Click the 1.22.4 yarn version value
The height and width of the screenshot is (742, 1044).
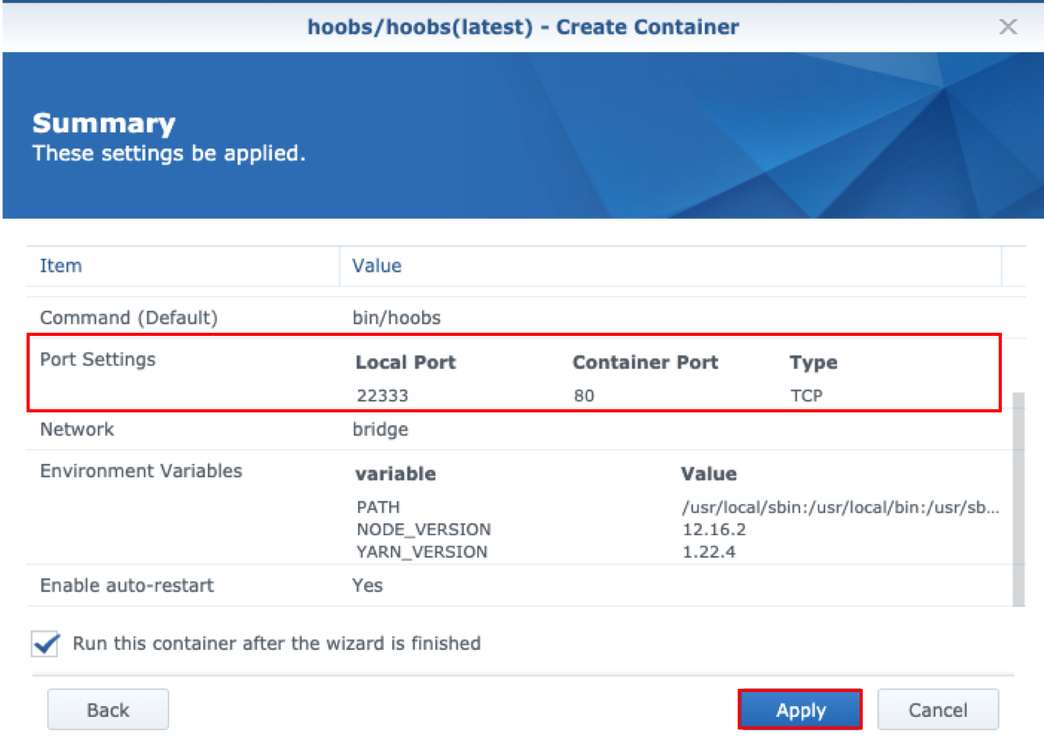tap(709, 551)
